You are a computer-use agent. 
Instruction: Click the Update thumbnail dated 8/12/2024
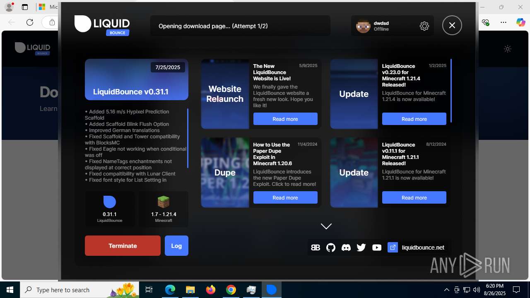point(354,173)
